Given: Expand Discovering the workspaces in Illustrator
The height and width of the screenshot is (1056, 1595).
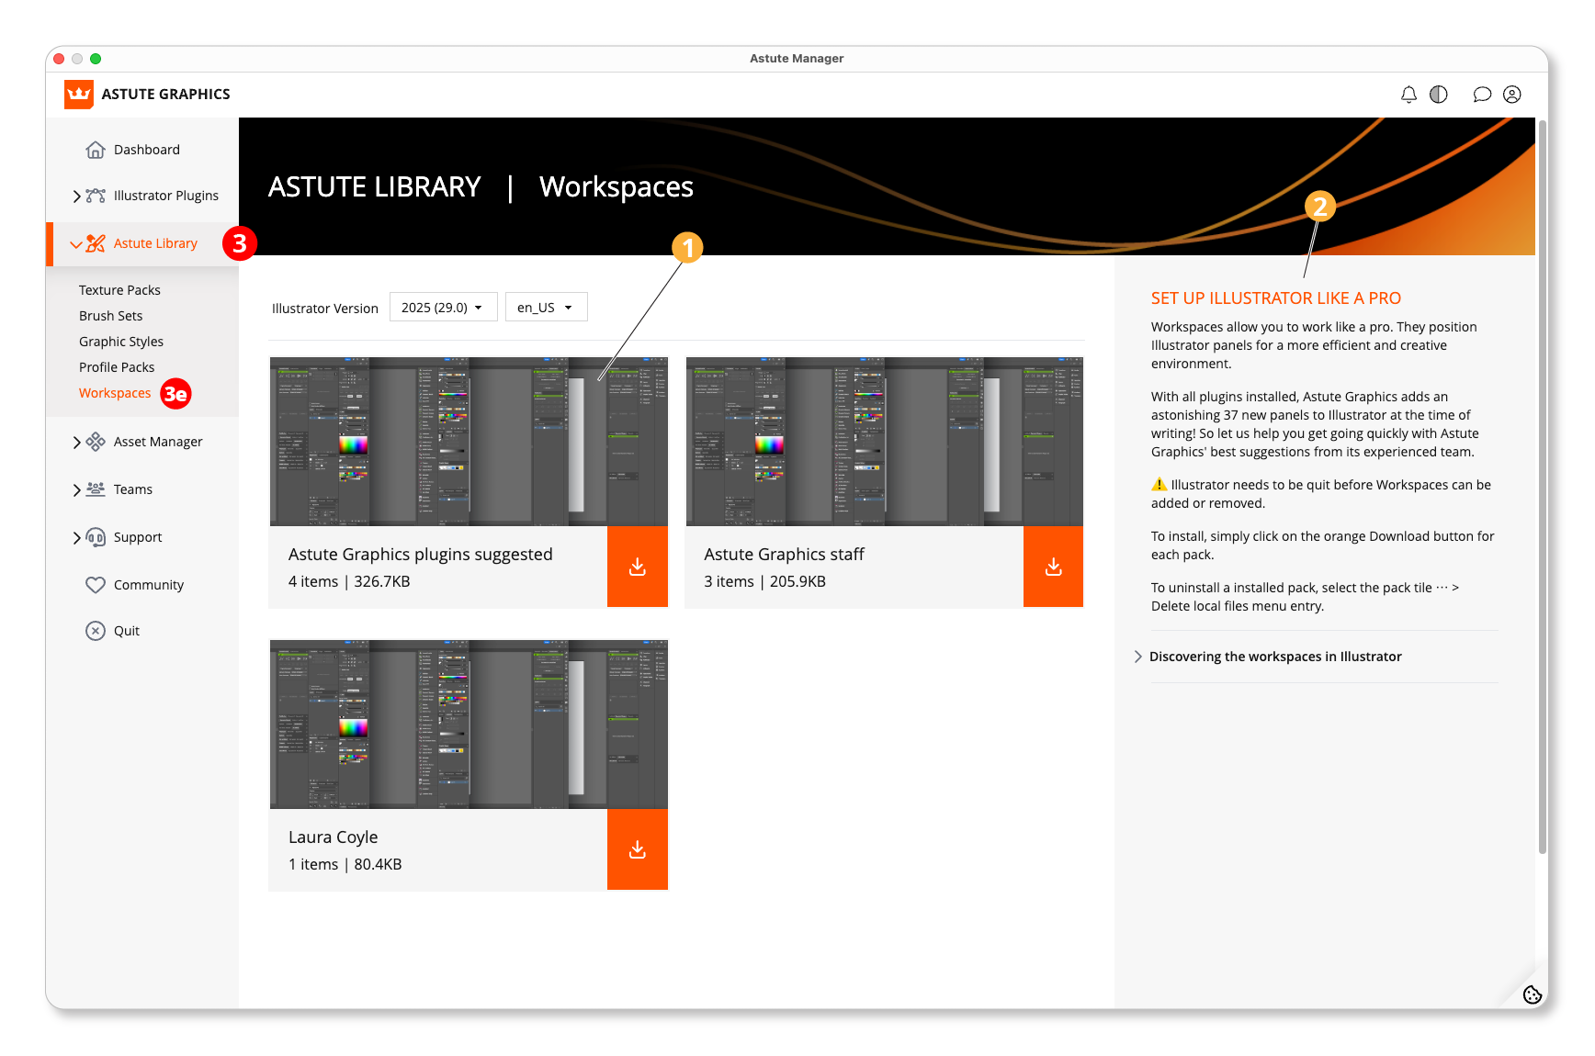Looking at the screenshot, I should click(1274, 657).
